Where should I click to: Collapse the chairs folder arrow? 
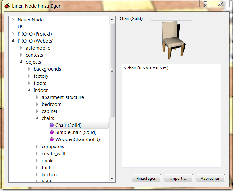pos(37,118)
